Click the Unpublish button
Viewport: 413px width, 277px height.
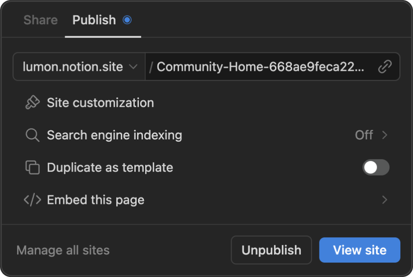click(271, 250)
